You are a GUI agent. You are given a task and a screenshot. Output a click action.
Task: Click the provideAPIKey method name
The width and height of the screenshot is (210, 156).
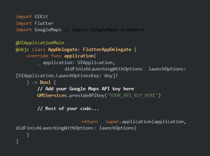point(87,95)
